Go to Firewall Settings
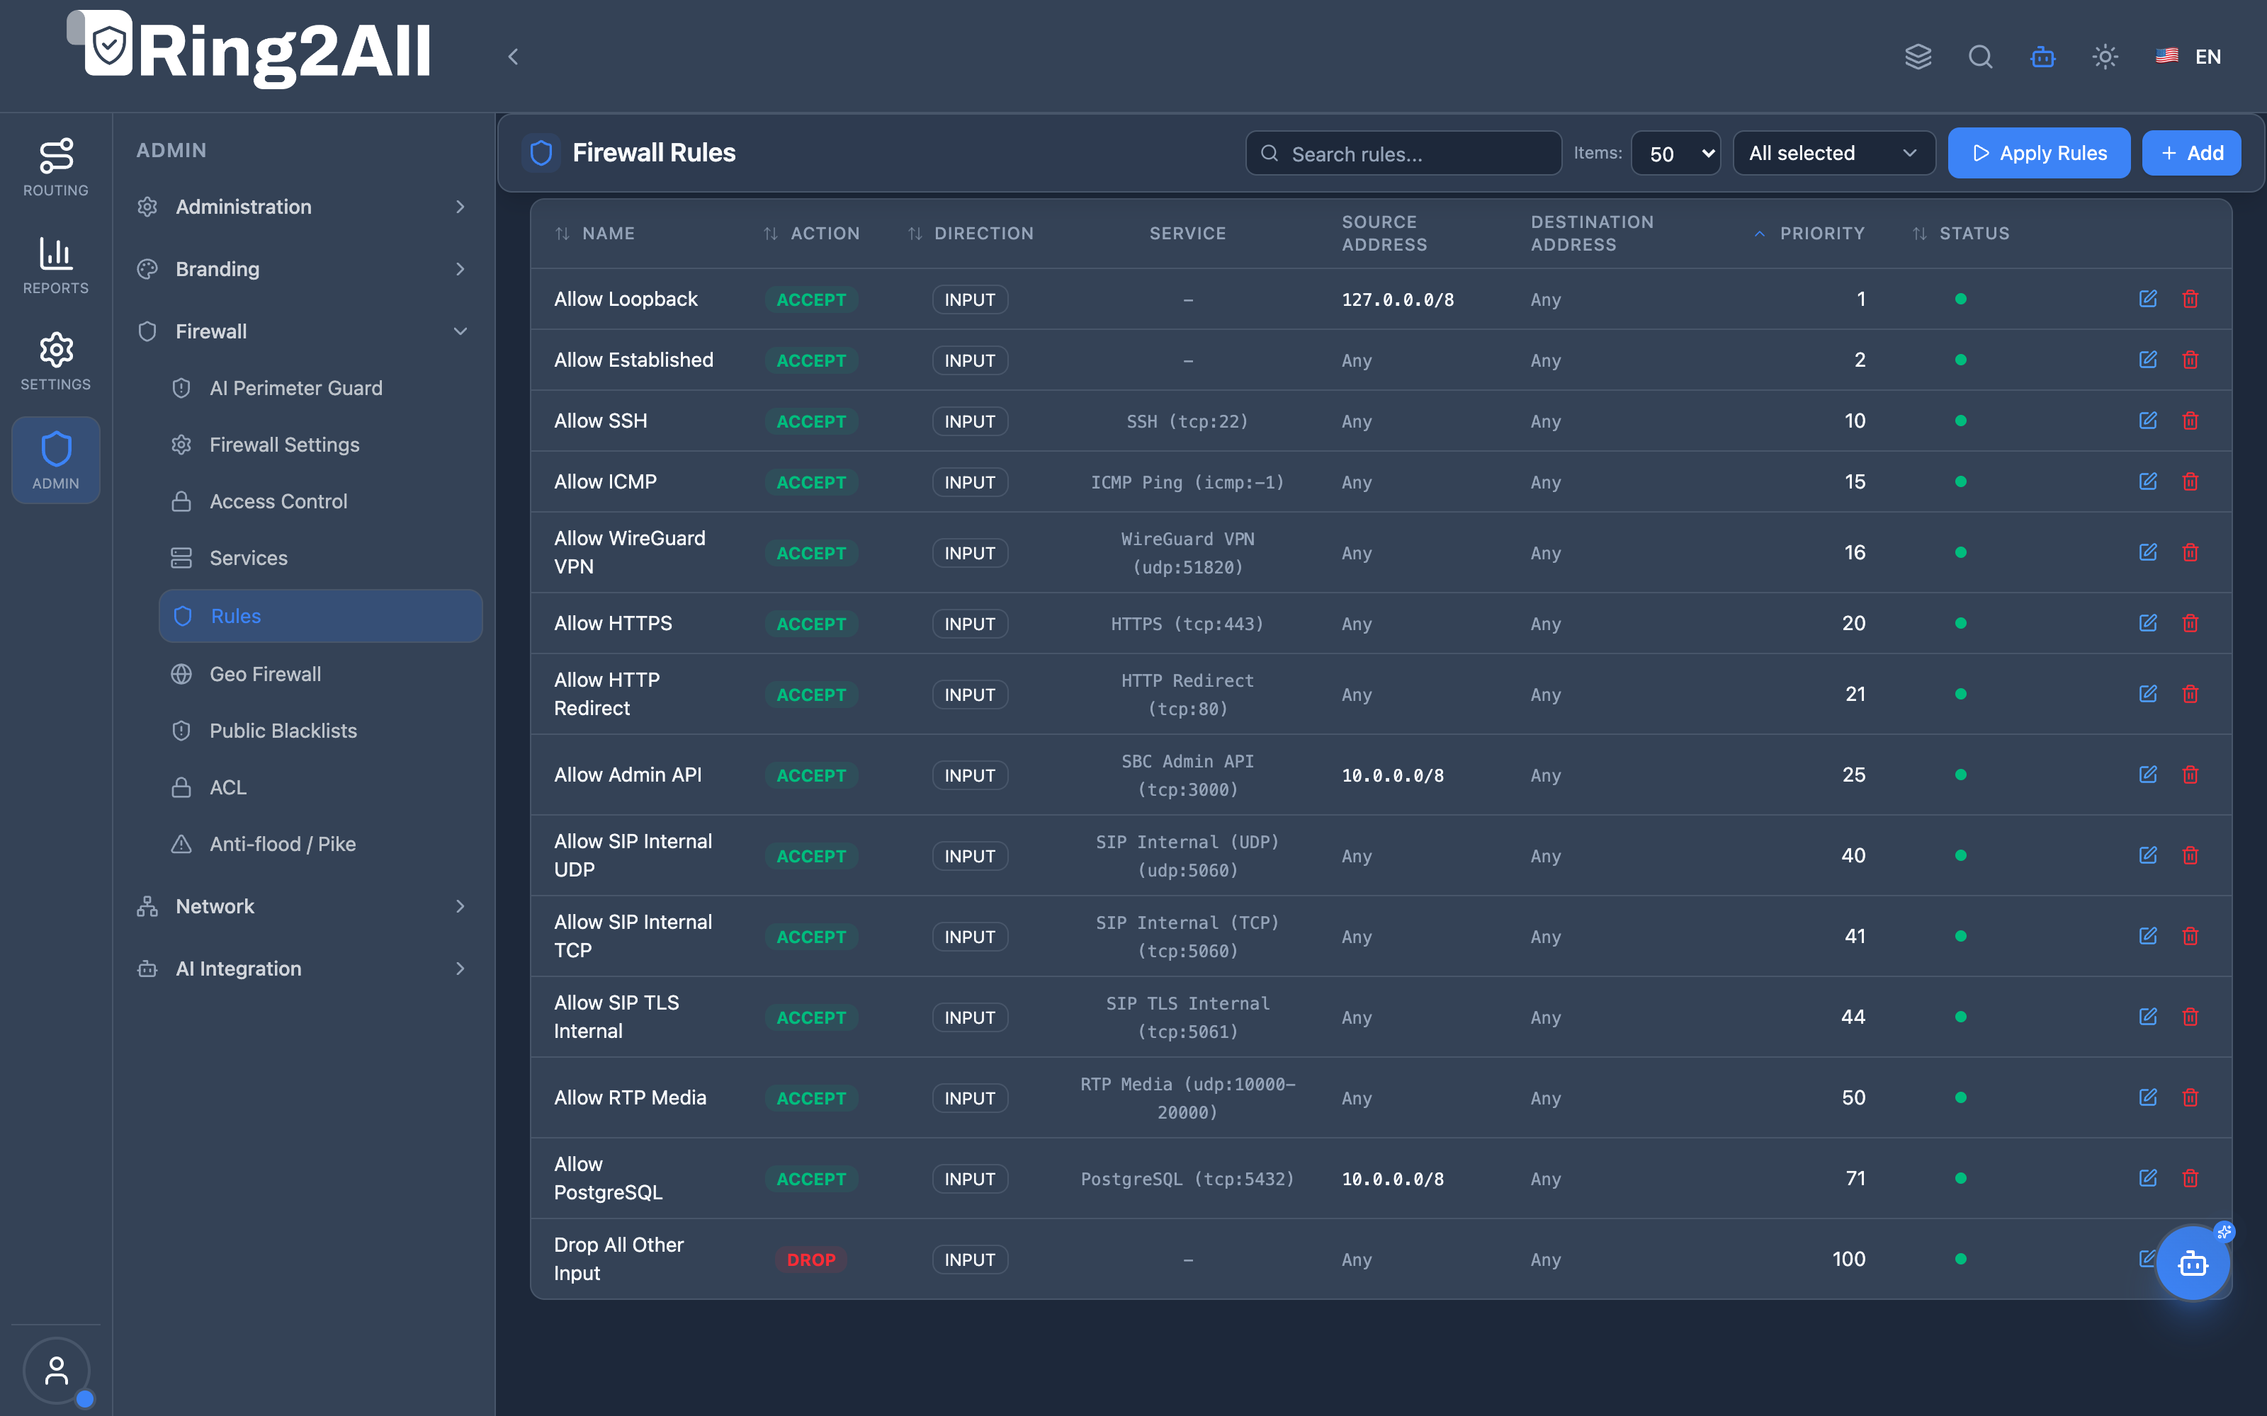The width and height of the screenshot is (2267, 1416). (320, 445)
